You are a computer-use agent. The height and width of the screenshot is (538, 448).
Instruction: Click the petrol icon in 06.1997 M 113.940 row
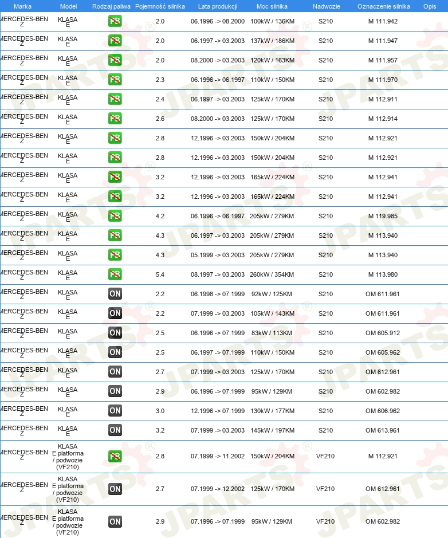click(115, 235)
